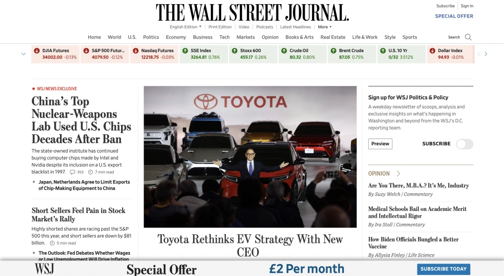
Task: Click the Subscribe Today banner button
Action: pyautogui.click(x=443, y=269)
